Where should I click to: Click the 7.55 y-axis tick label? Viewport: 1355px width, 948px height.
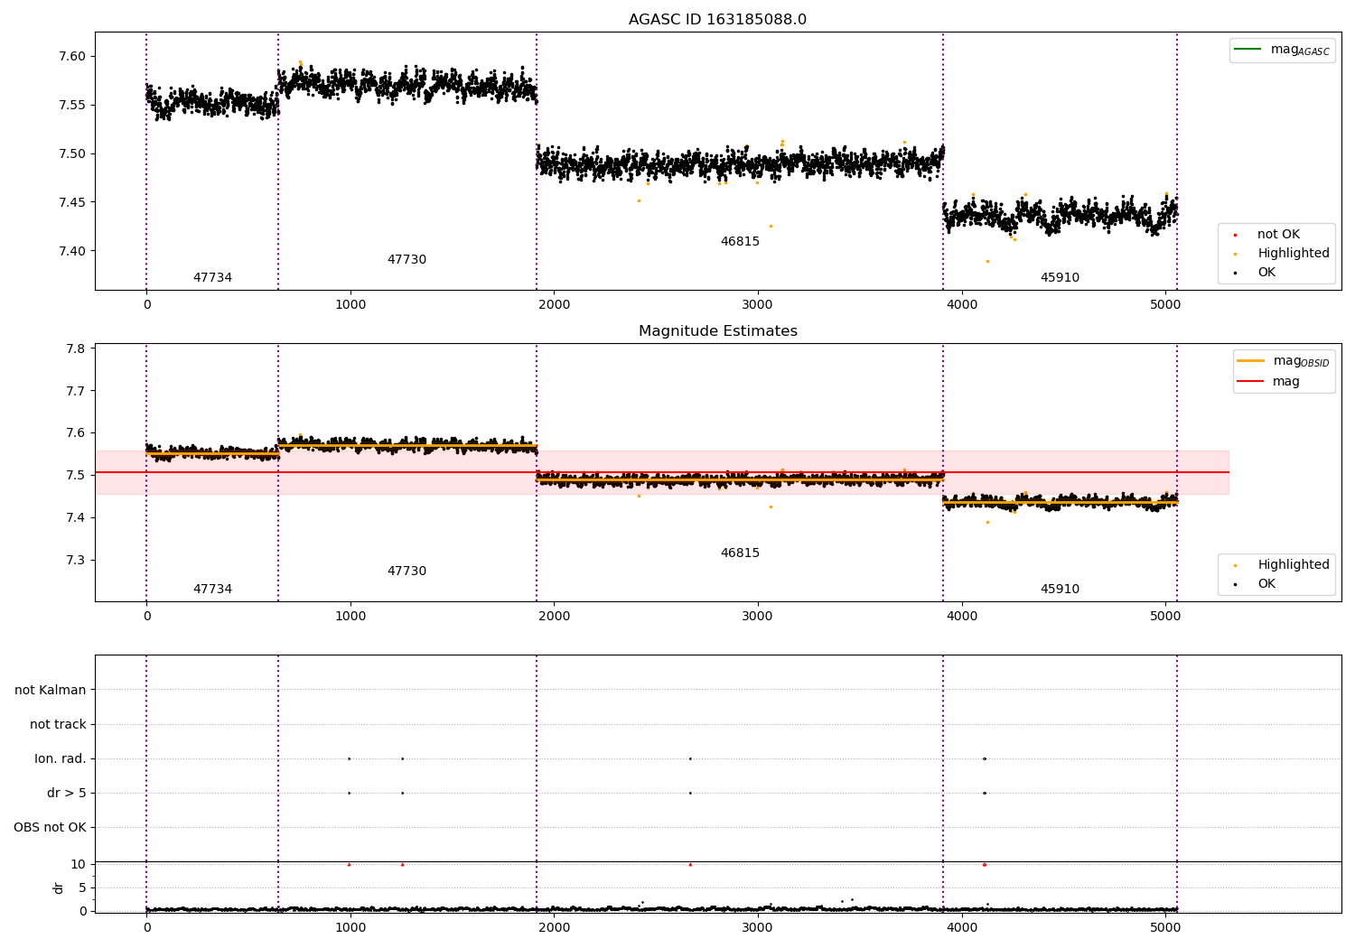tap(71, 105)
